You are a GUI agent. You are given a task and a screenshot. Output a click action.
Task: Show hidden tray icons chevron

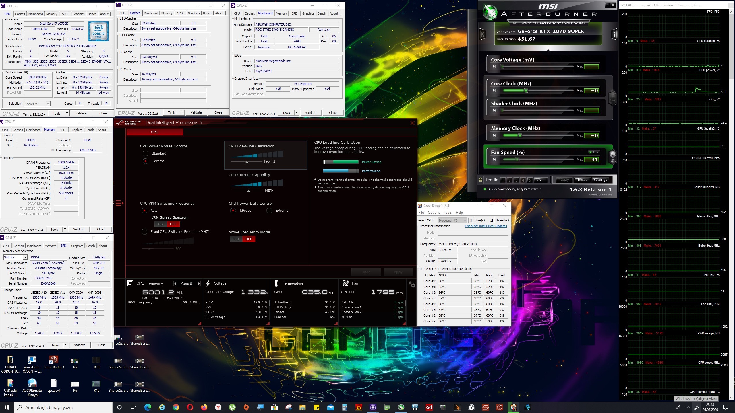688,407
